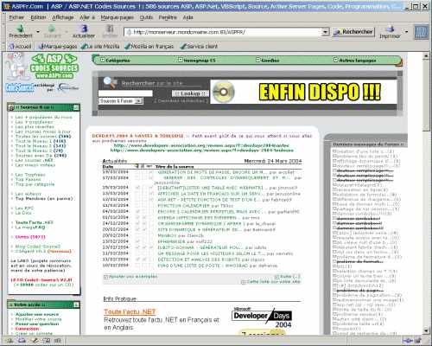Open the Sources & Forum search scope dropdown
The image size is (432, 346).
pyautogui.click(x=121, y=101)
